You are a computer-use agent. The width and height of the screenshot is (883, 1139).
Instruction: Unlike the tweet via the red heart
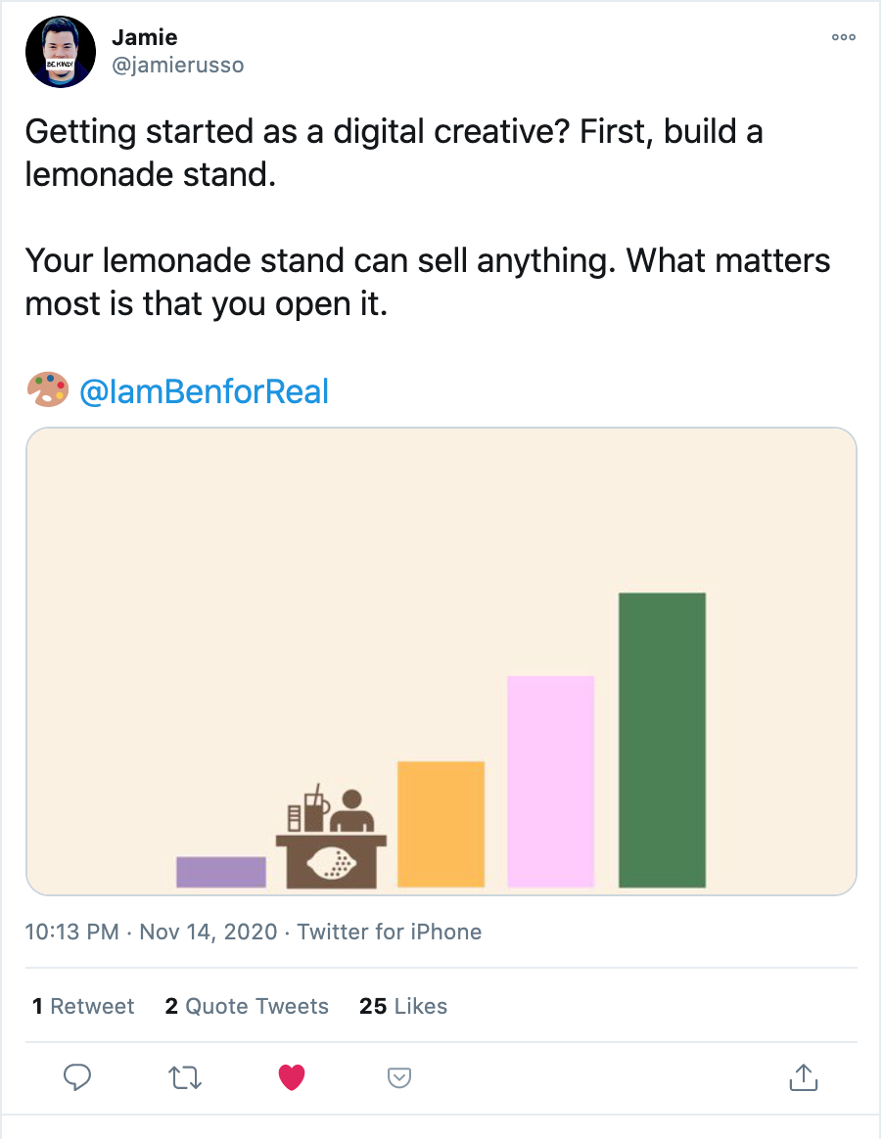(x=292, y=1077)
